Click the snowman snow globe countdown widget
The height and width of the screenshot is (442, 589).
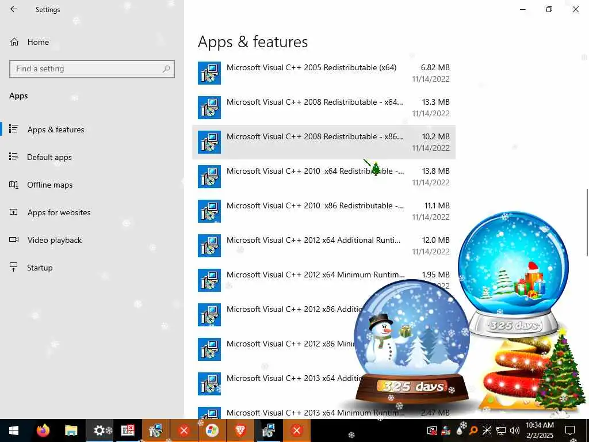tap(412, 342)
